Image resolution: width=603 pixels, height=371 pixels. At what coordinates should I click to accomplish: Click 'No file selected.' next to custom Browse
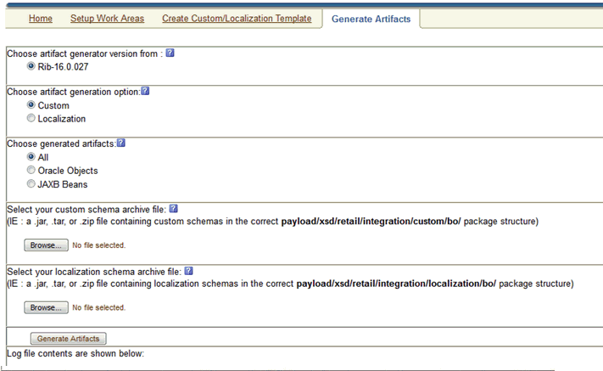click(99, 245)
